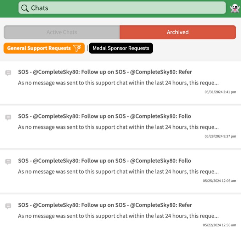Click the 05/28/2024 9:37 pm timestamp

(x=220, y=136)
